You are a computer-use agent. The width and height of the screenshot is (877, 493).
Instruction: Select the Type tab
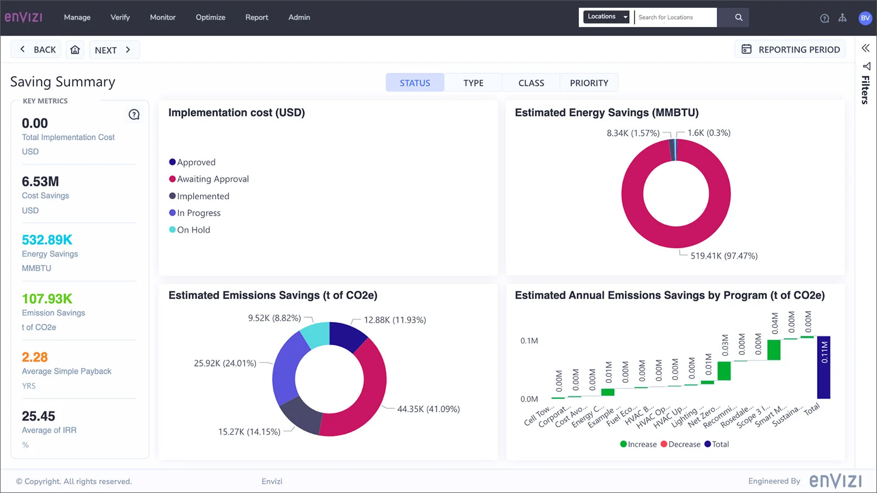(473, 83)
